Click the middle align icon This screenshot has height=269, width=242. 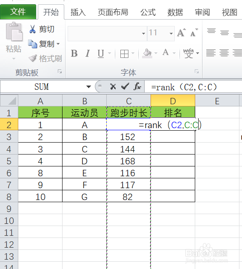coord(225,33)
